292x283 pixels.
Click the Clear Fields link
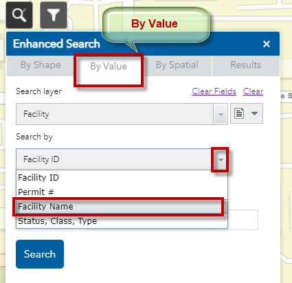[214, 91]
